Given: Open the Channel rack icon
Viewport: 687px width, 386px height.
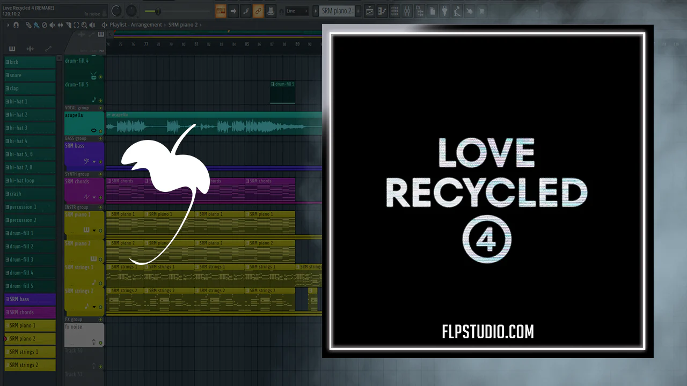Looking at the screenshot, I should tap(394, 11).
